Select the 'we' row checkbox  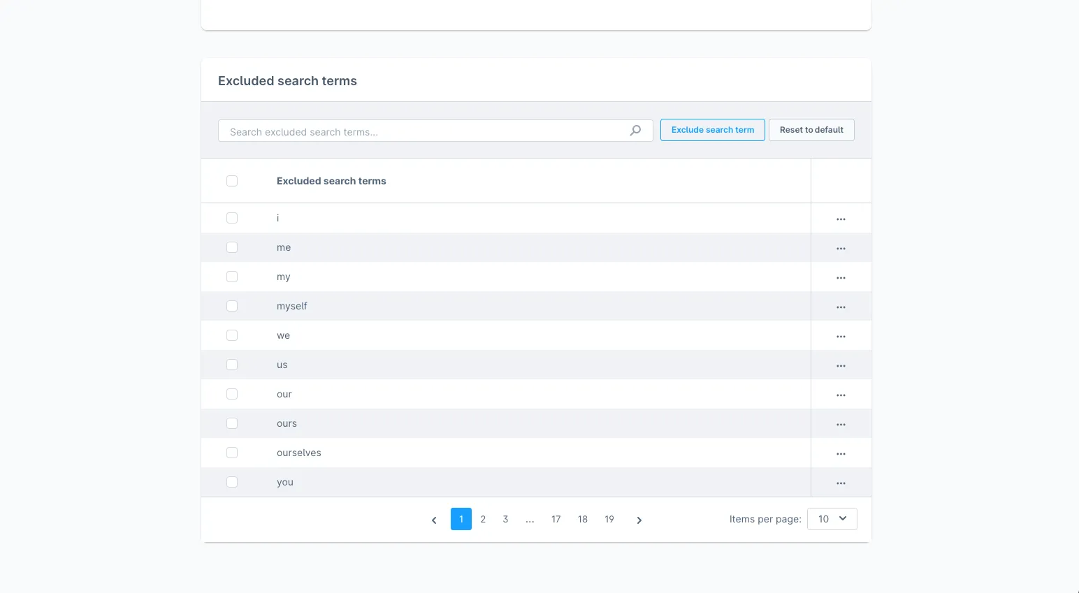coord(232,335)
